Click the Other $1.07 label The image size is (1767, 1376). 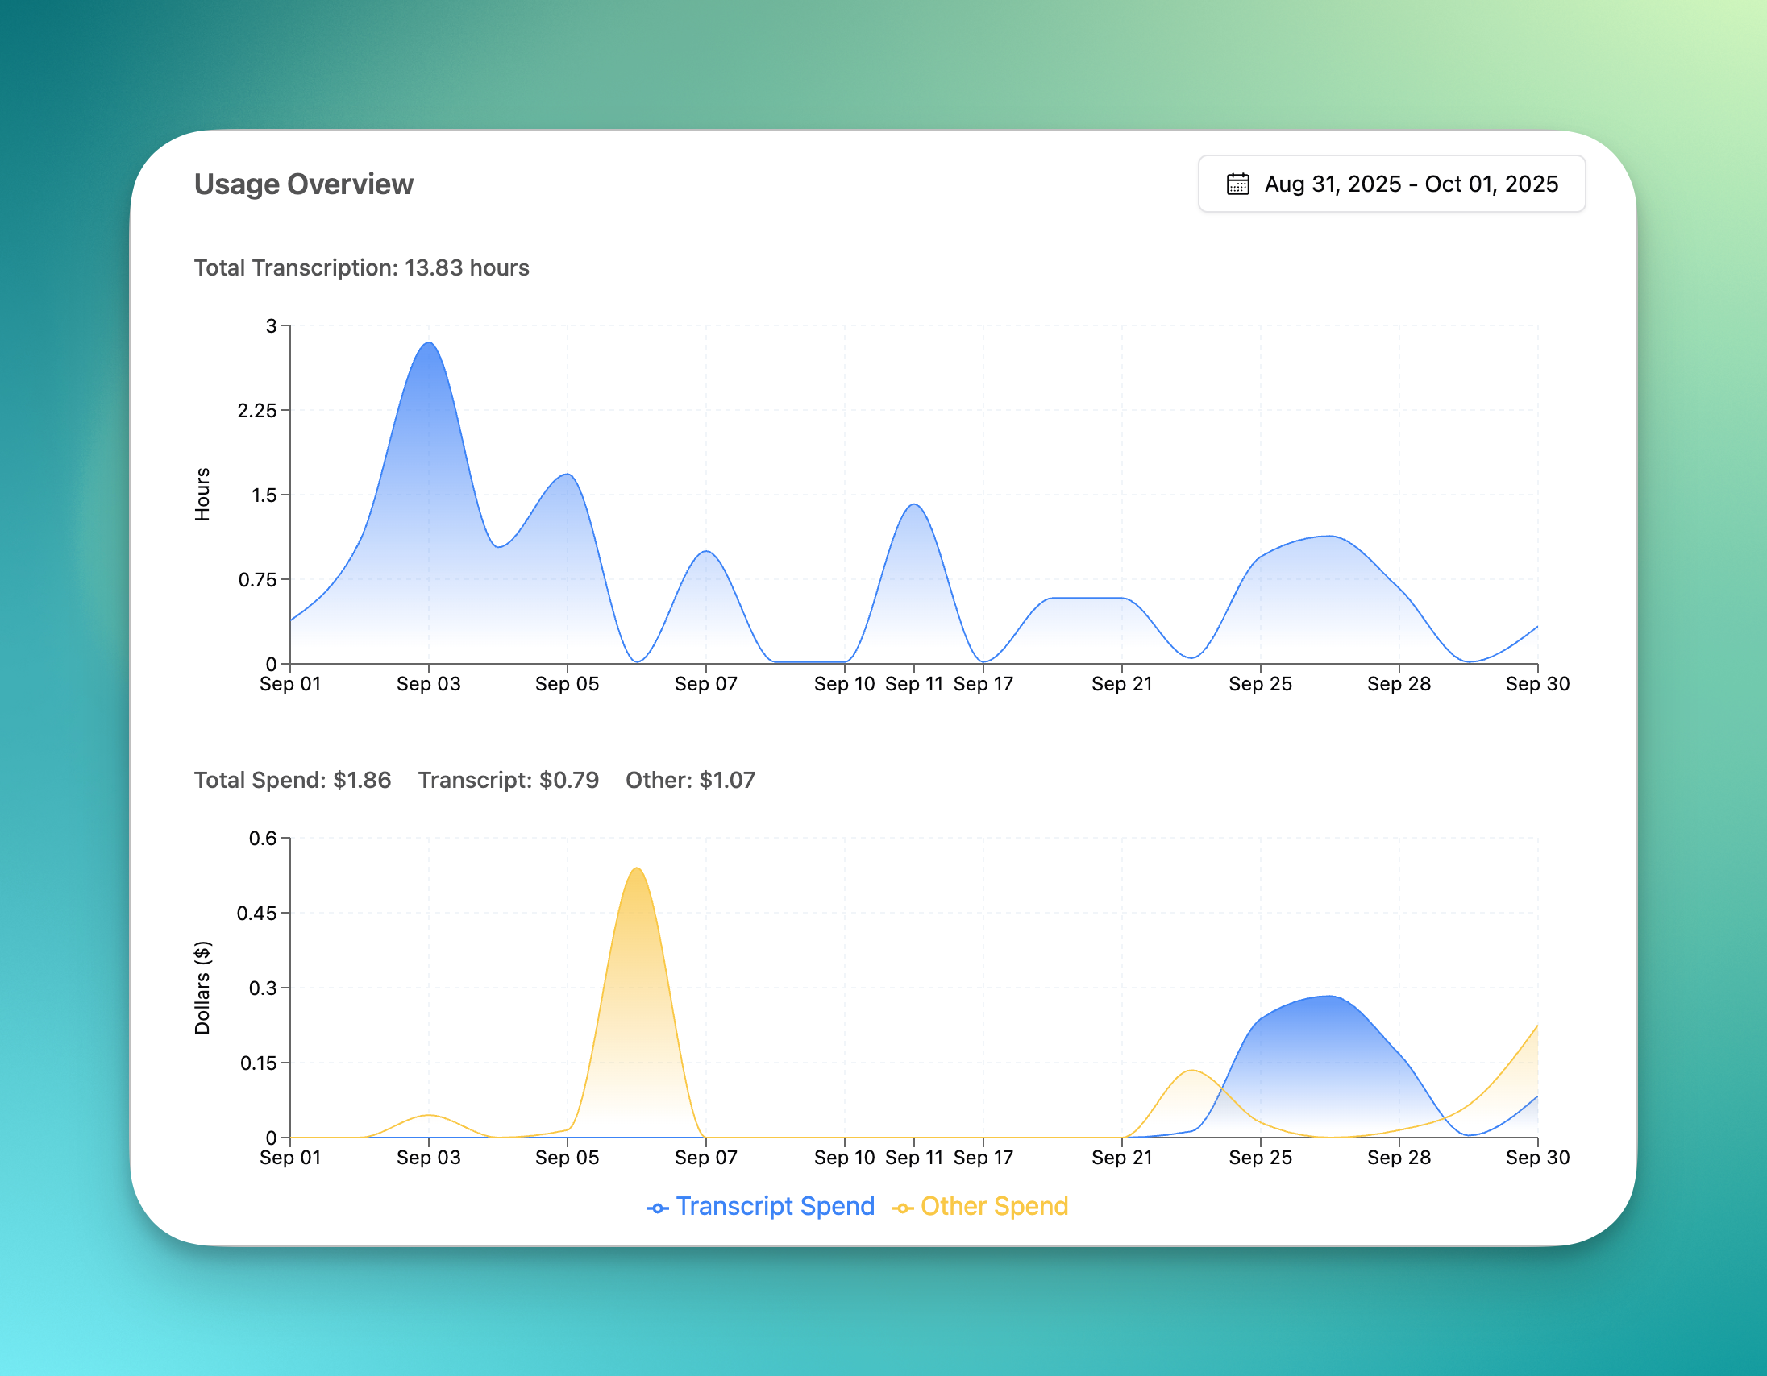pyautogui.click(x=689, y=780)
